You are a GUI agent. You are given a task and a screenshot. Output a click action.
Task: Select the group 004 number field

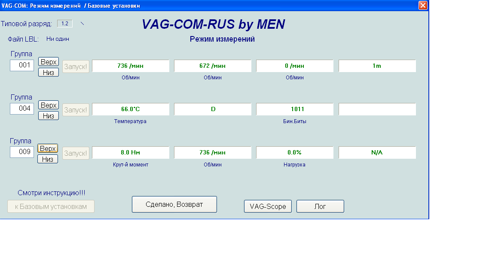tap(22, 109)
